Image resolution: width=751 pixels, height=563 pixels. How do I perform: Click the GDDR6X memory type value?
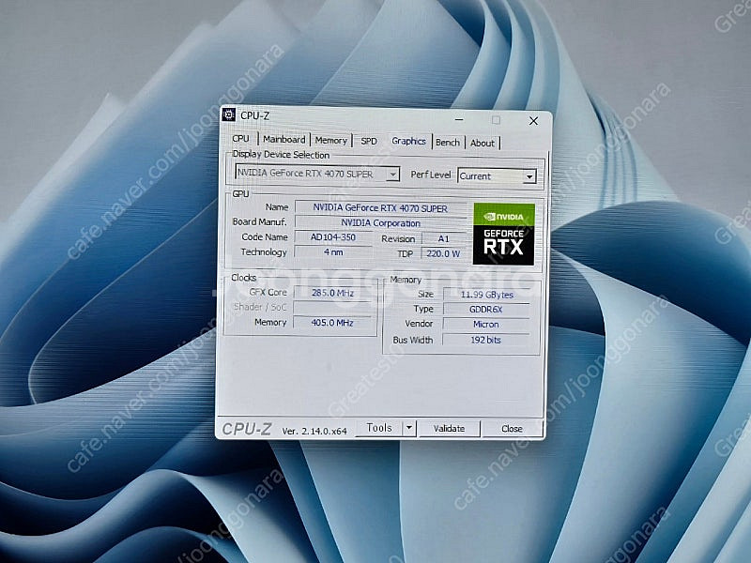[x=486, y=310]
